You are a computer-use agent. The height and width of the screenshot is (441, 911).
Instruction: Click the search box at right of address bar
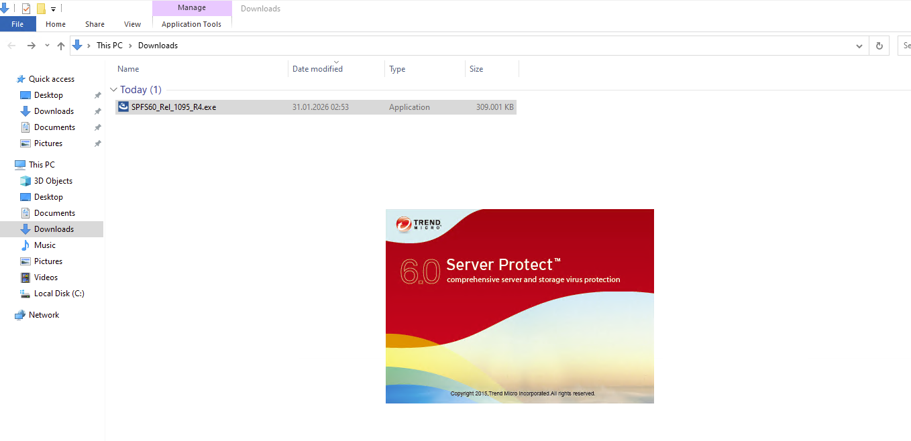904,46
